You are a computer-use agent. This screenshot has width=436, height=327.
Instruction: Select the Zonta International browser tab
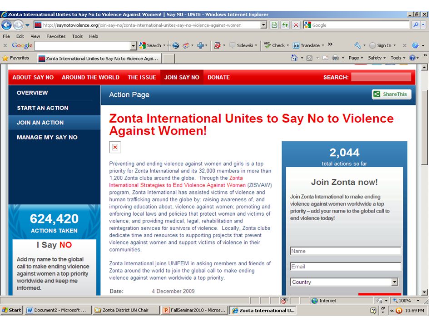pos(99,59)
